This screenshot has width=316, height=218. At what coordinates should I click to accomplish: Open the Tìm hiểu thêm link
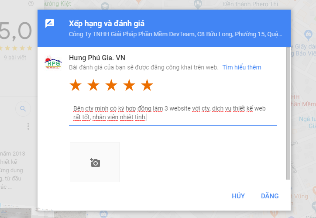[x=242, y=67]
